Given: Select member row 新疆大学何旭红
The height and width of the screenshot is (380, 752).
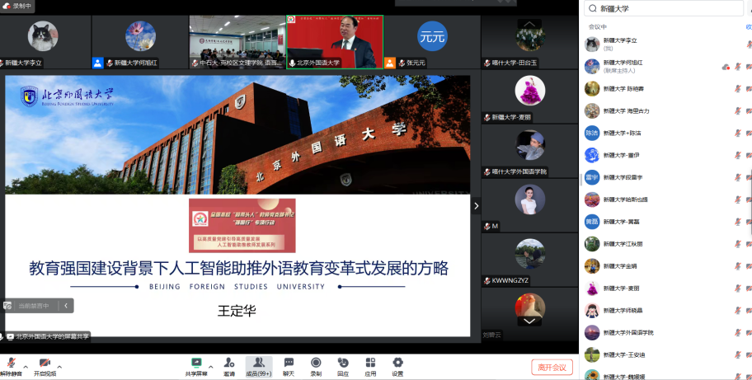Looking at the screenshot, I should point(667,67).
